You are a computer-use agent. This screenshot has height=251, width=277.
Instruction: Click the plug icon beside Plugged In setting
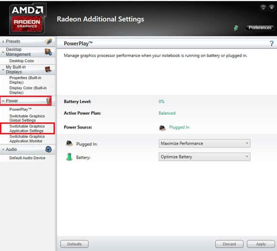pos(69,143)
